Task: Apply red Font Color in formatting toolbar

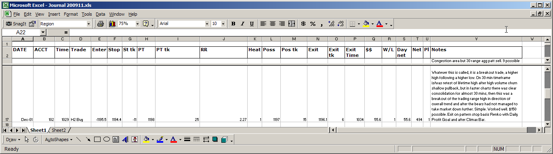Action: point(379,24)
